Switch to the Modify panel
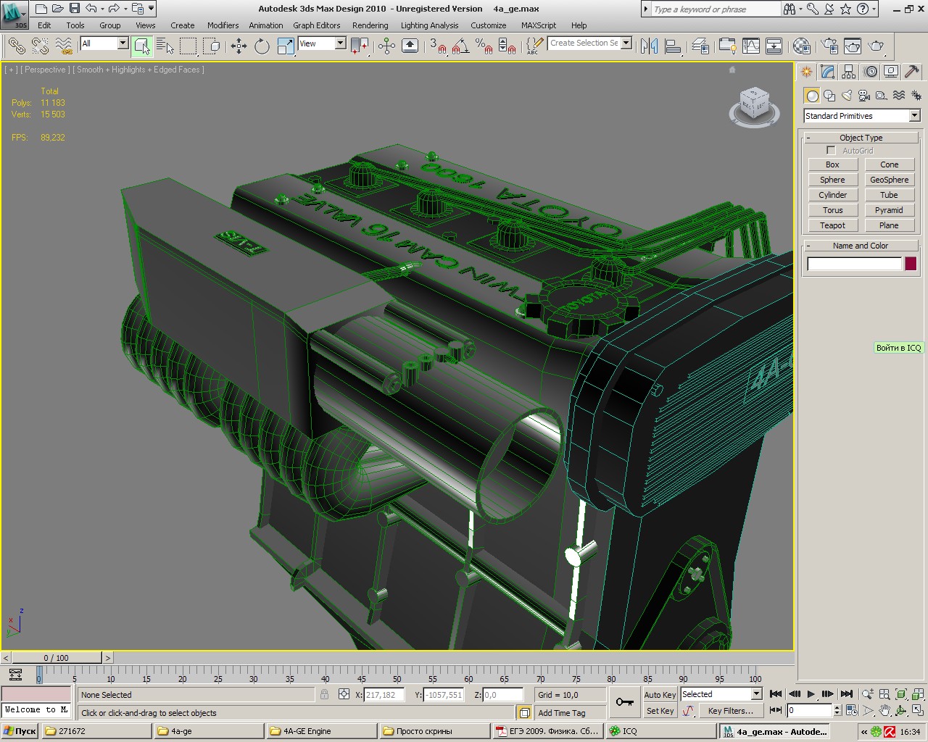Viewport: 928px width, 742px height. [x=828, y=72]
